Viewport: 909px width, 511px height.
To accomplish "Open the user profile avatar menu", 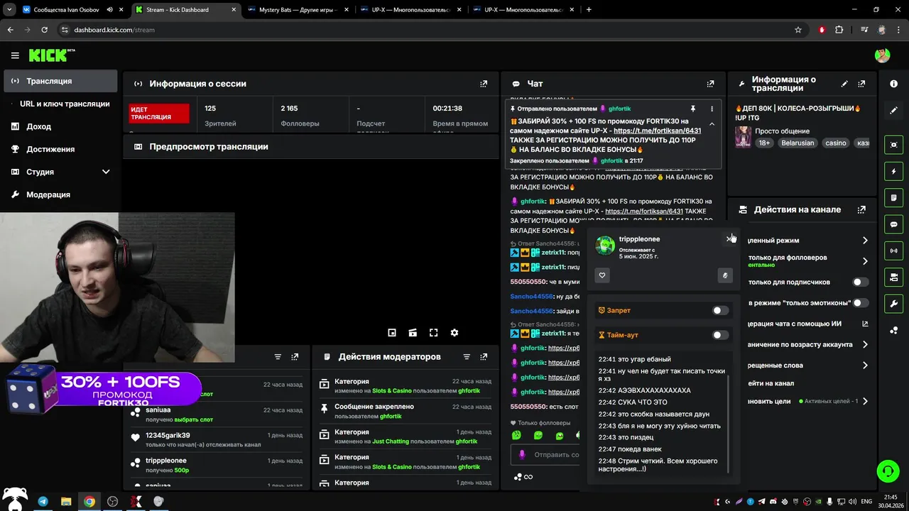I will pos(882,55).
